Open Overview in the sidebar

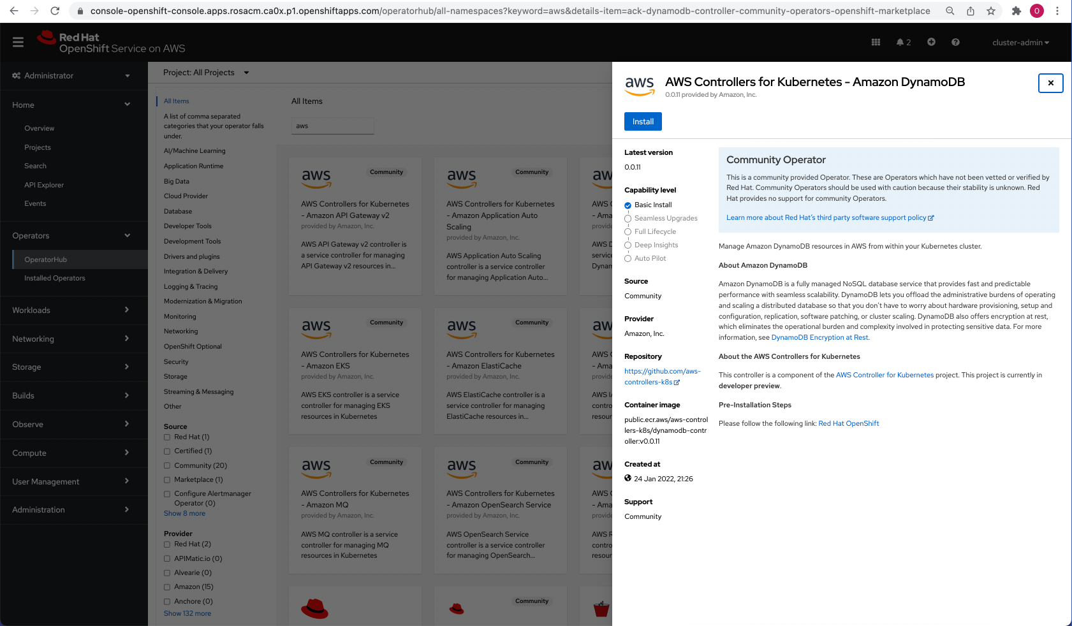[40, 129]
